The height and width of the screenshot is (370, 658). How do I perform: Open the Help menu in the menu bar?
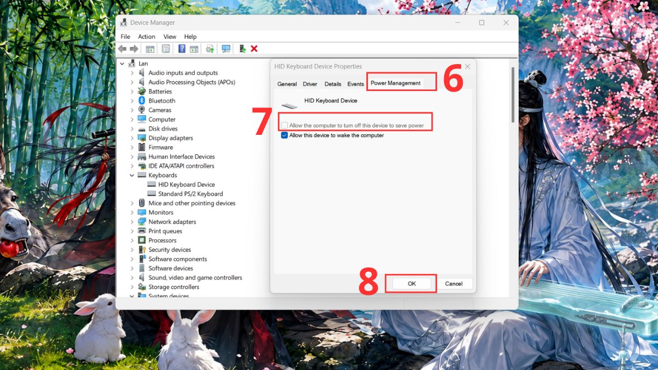[x=190, y=37]
